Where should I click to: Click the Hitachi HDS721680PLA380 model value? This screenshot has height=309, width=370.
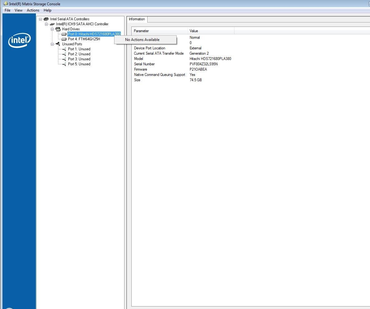[x=210, y=59]
